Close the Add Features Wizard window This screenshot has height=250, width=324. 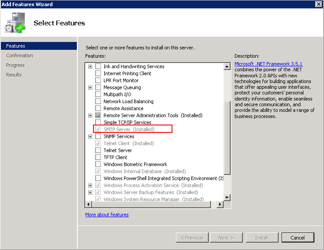coord(319,4)
